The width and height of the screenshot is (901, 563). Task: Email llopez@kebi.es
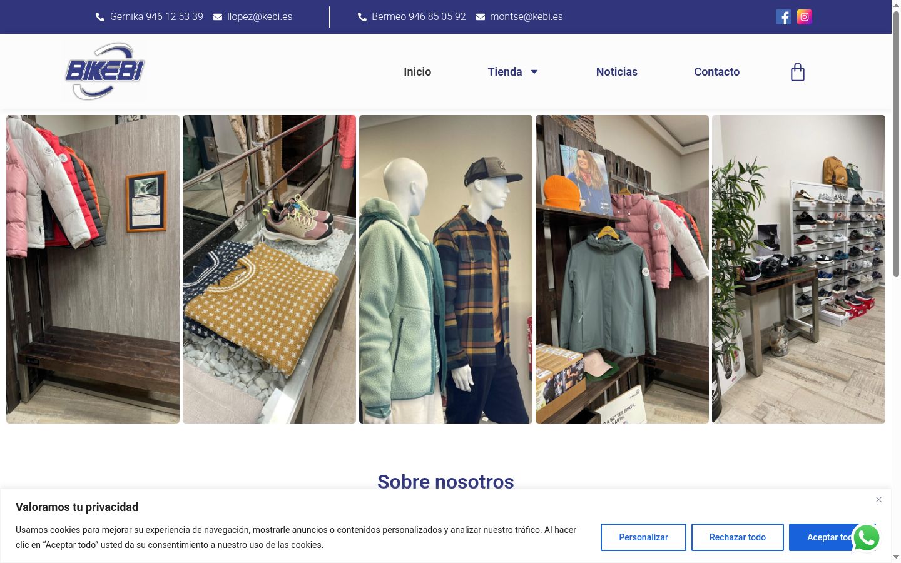point(260,17)
